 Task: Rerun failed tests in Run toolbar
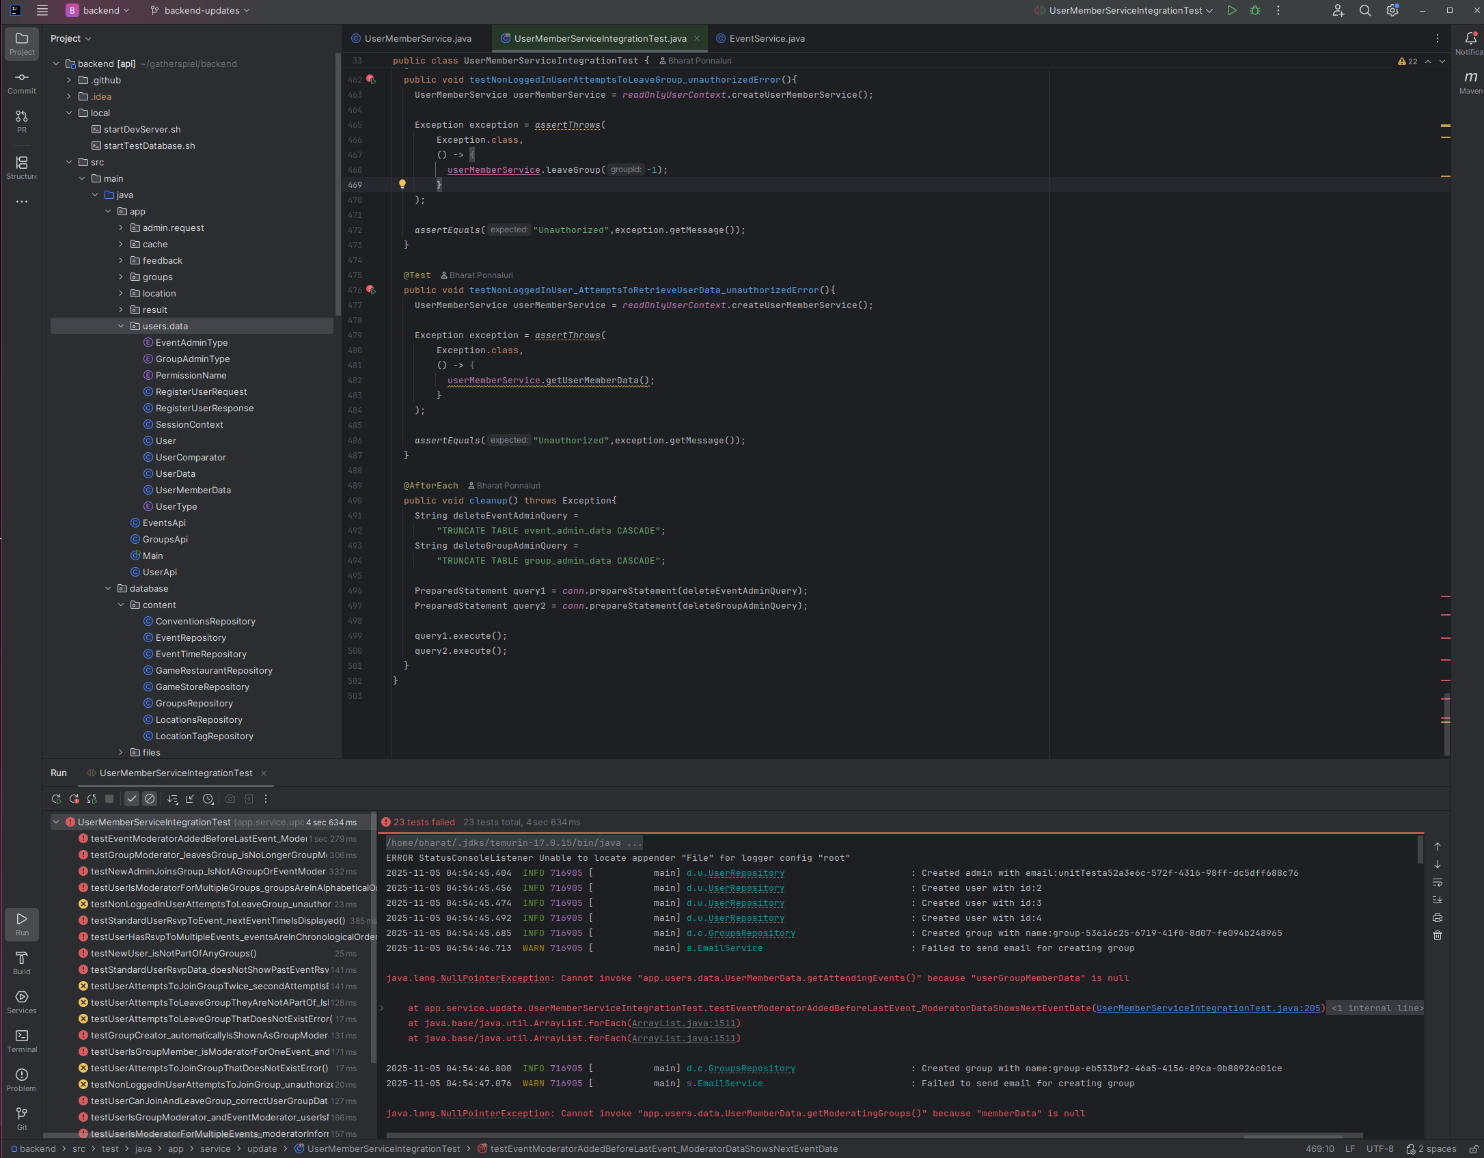(x=74, y=799)
